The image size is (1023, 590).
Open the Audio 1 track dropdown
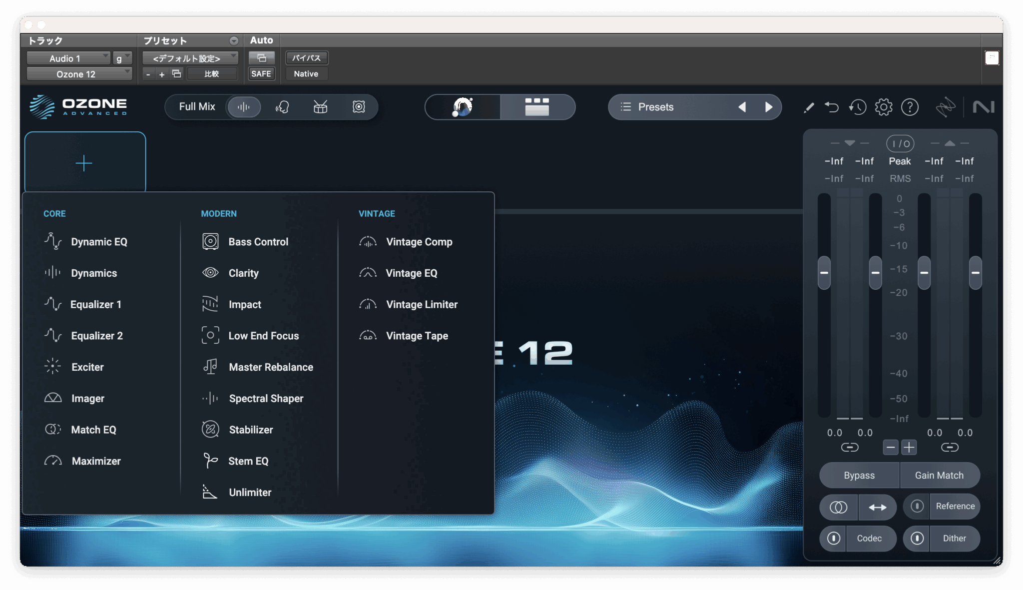pos(68,58)
